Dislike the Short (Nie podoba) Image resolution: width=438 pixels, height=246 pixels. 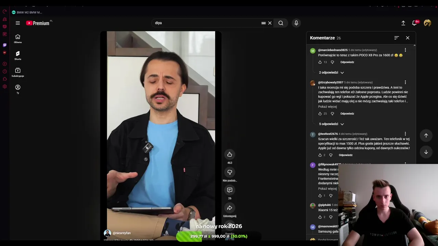(x=230, y=172)
